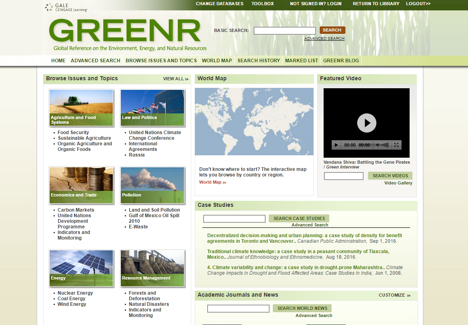Open the Search History nav tab
Viewport: 468px width, 325px height.
point(259,60)
